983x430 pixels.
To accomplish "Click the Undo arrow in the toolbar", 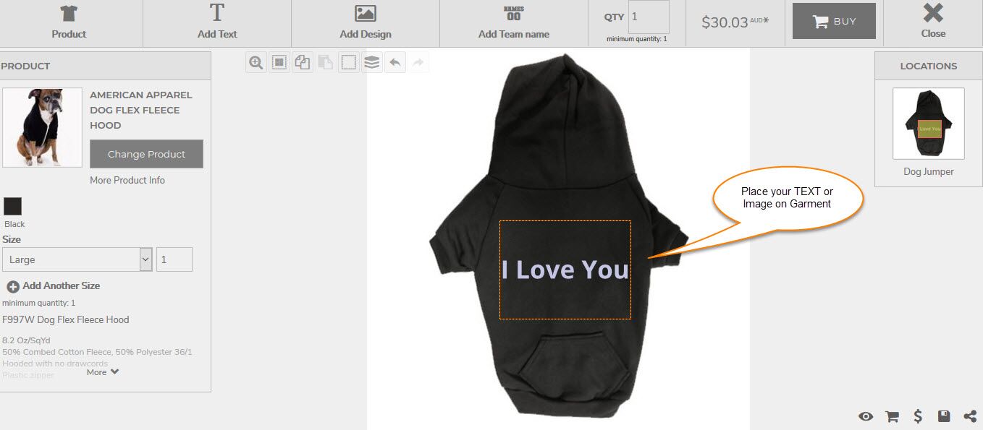I will click(395, 62).
